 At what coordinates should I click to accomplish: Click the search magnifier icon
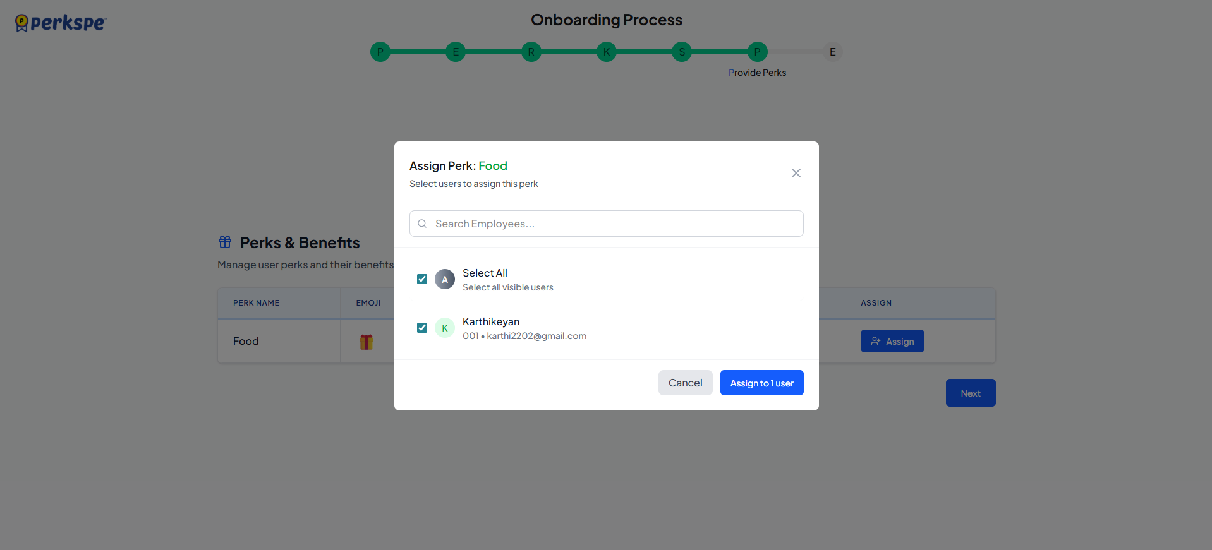pyautogui.click(x=422, y=224)
